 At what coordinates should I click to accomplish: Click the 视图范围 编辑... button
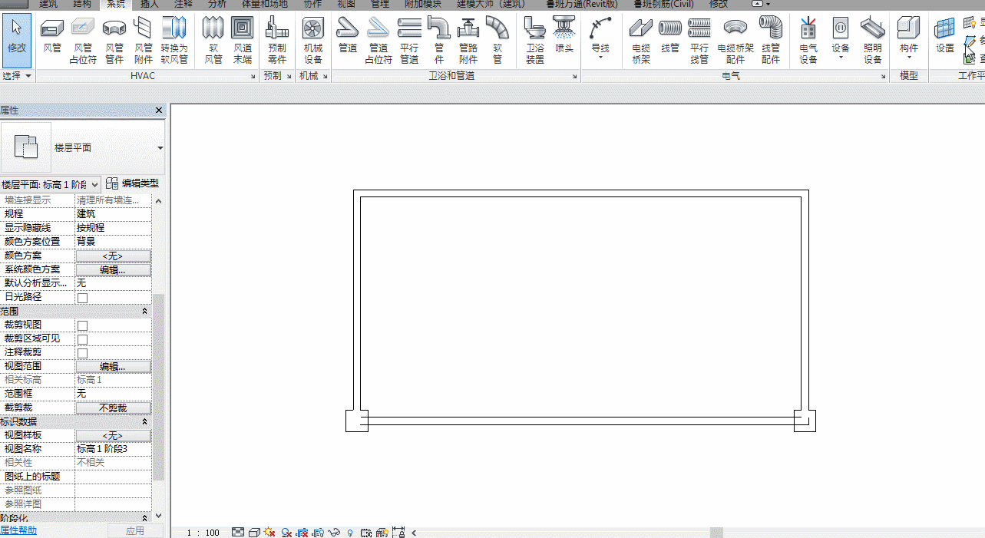pyautogui.click(x=113, y=367)
